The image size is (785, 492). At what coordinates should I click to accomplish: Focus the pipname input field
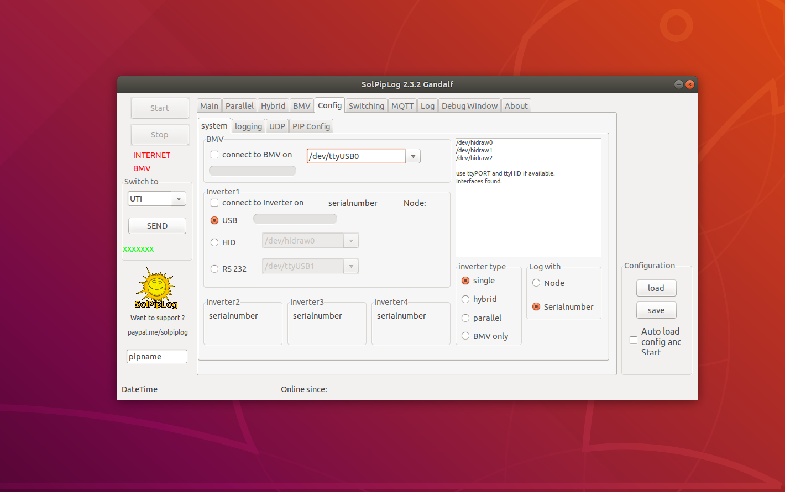point(157,357)
